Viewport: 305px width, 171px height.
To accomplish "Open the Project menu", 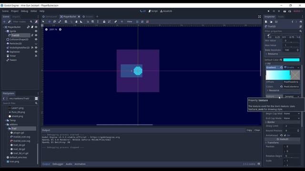I will coord(15,11).
